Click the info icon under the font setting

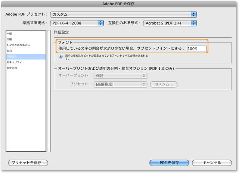coord(61,57)
